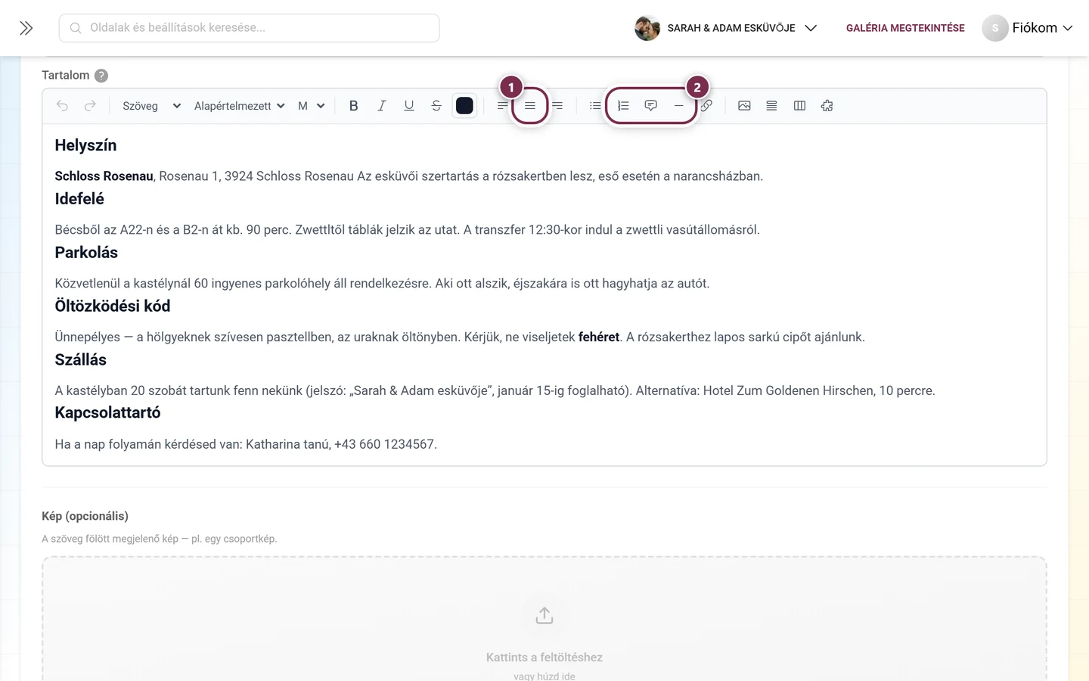Open the Tartalom help tooltip icon
This screenshot has width=1089, height=681.
pyautogui.click(x=101, y=76)
